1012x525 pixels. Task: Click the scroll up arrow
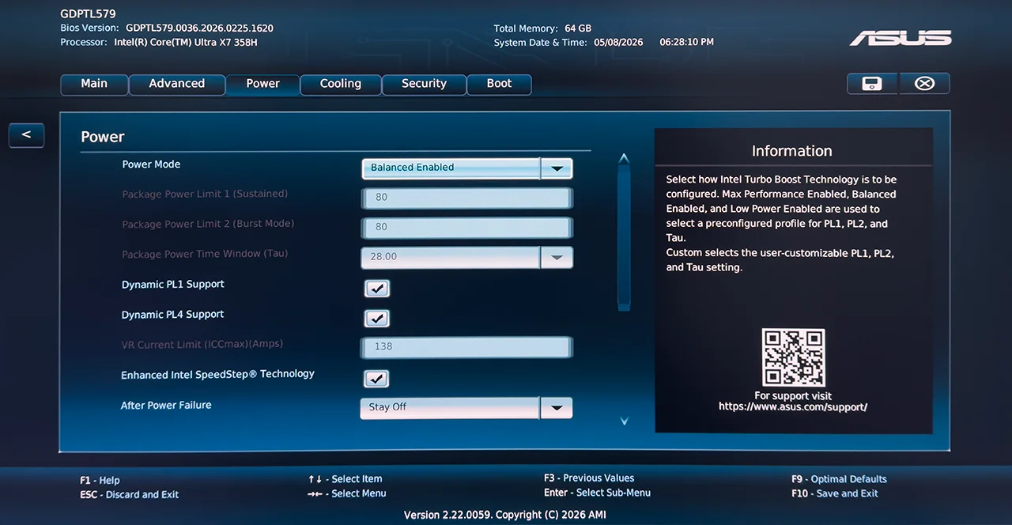click(624, 159)
